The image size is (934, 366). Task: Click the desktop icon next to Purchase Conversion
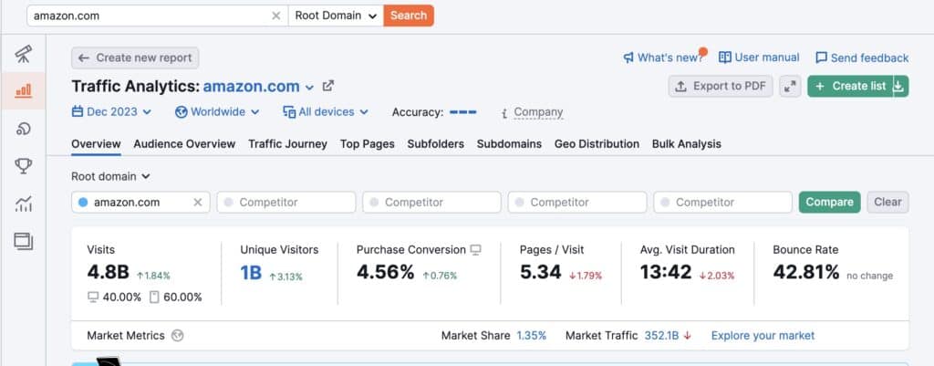click(x=475, y=250)
